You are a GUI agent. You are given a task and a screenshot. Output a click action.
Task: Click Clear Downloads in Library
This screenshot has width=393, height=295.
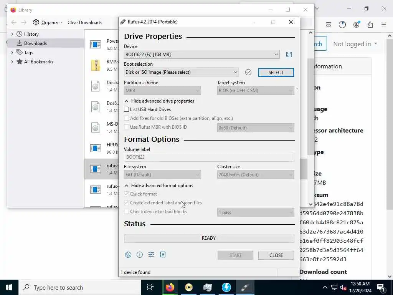coord(84,23)
